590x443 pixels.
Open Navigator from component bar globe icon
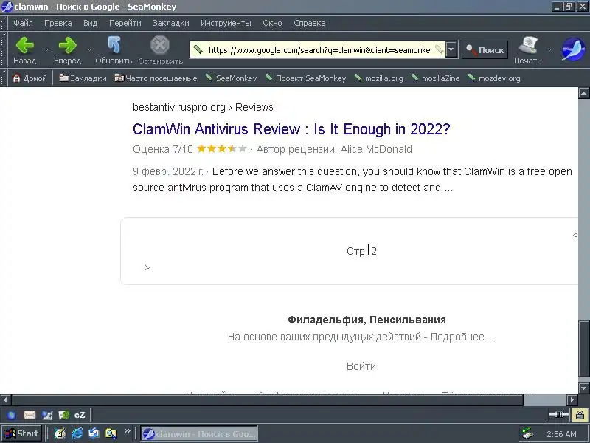pyautogui.click(x=12, y=415)
